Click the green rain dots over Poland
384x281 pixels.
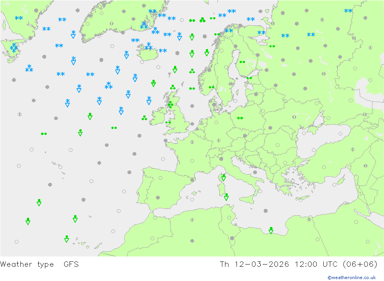(x=240, y=118)
